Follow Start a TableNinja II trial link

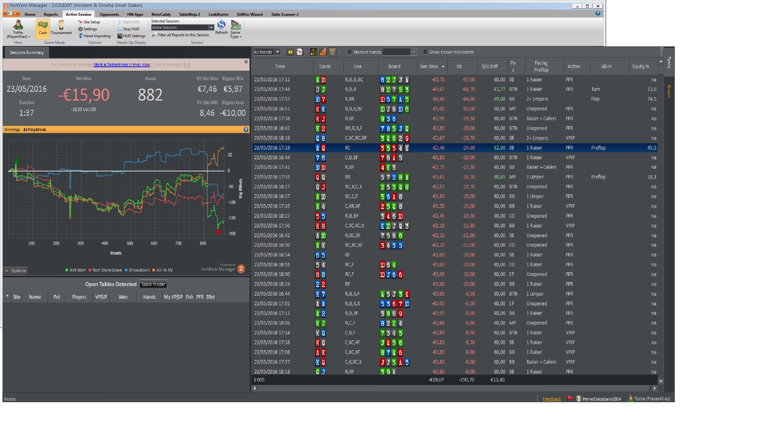coord(122,65)
